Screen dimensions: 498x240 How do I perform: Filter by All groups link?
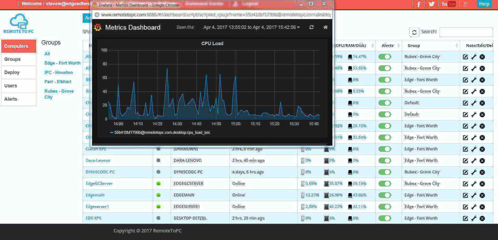click(47, 54)
